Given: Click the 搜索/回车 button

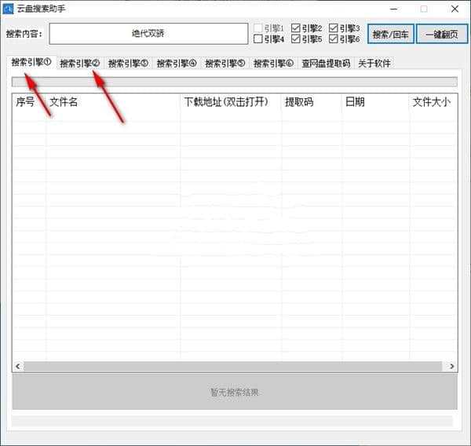Looking at the screenshot, I should [x=391, y=34].
